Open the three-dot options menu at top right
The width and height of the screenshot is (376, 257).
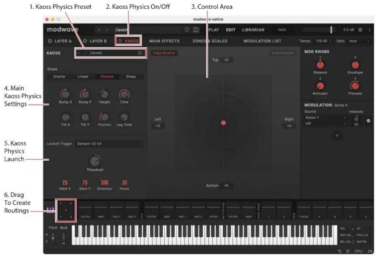pos(369,30)
